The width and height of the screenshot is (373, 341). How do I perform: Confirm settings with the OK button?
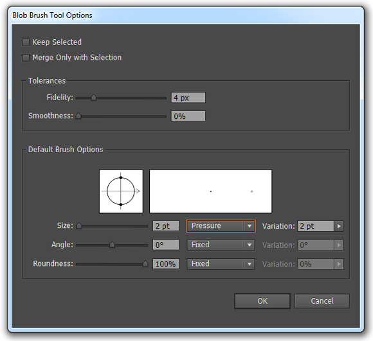click(x=262, y=301)
